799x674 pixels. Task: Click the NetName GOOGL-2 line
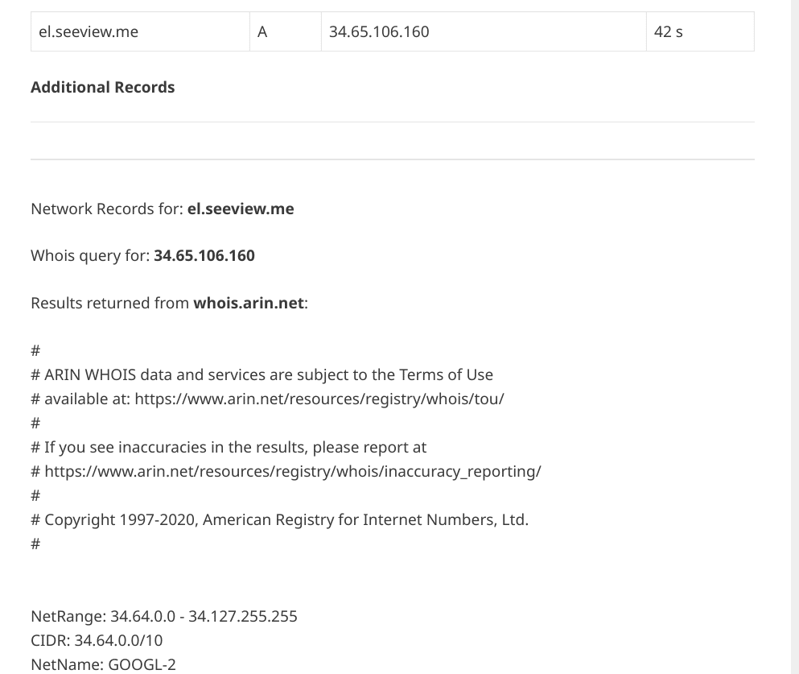coord(103,664)
